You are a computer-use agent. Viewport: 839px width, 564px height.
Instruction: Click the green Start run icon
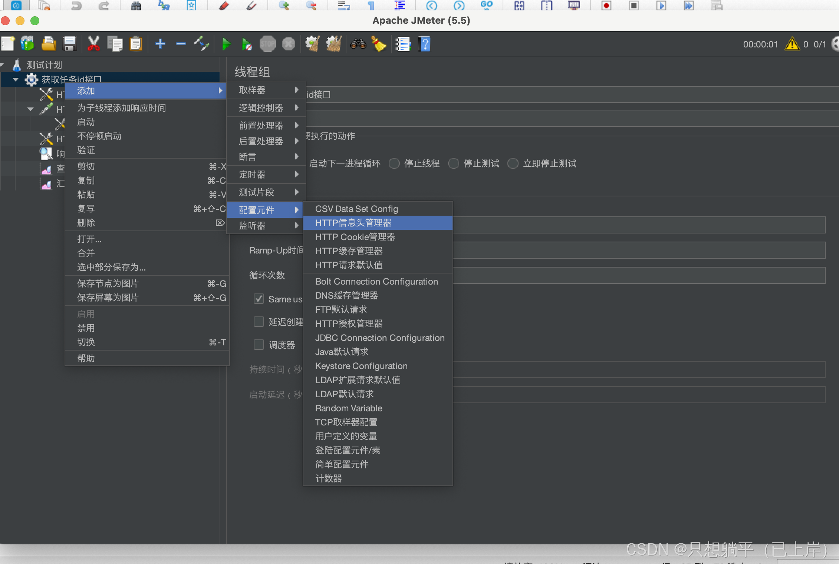226,44
